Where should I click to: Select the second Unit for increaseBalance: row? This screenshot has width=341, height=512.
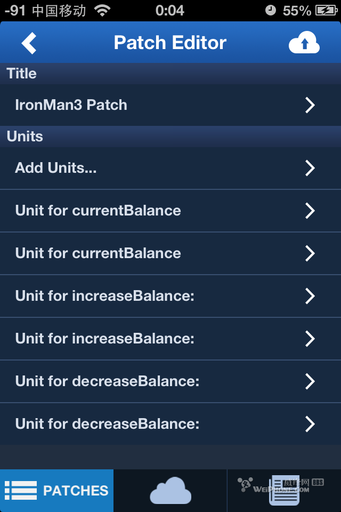point(170,339)
